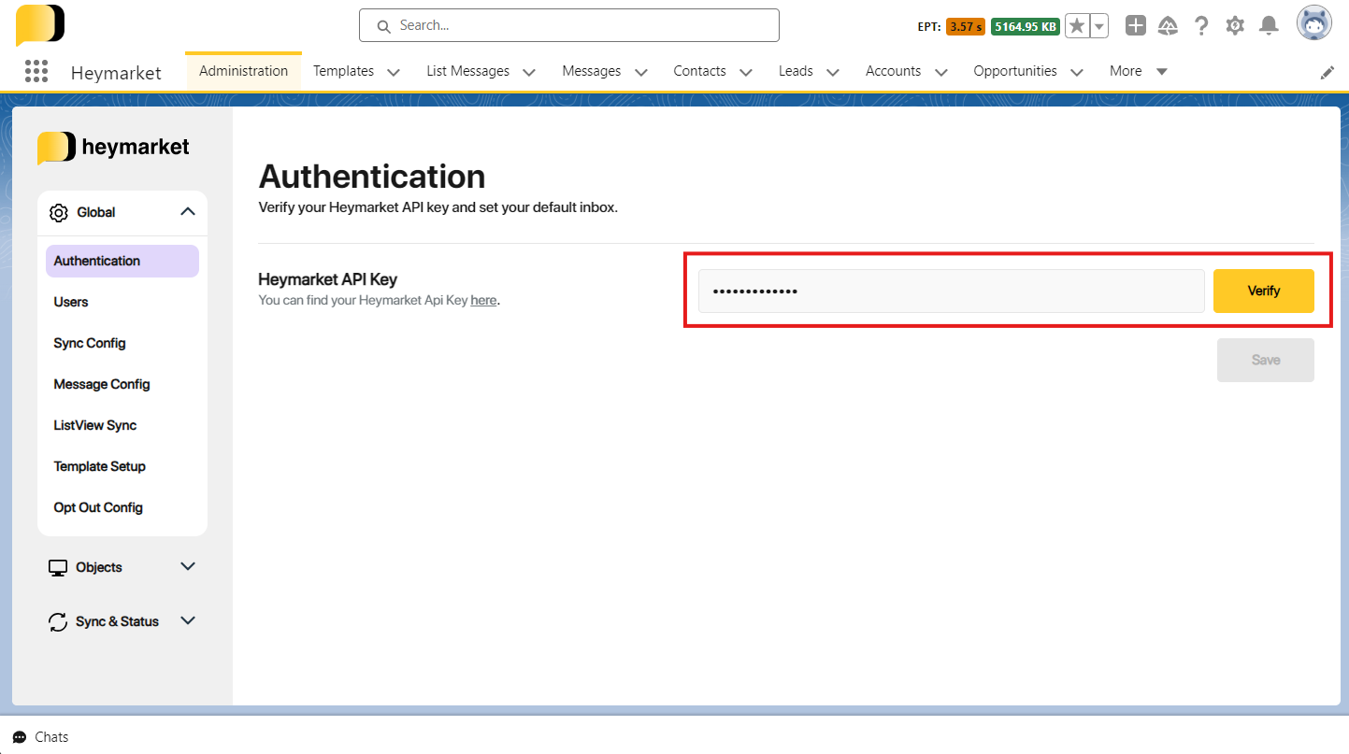Open the Accounts tab
This screenshot has width=1349, height=754.
(x=893, y=71)
